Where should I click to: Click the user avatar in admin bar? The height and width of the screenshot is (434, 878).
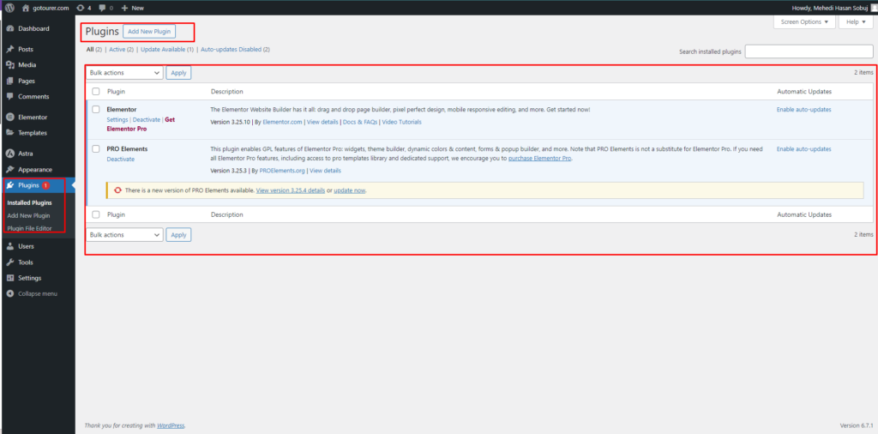pyautogui.click(x=874, y=8)
